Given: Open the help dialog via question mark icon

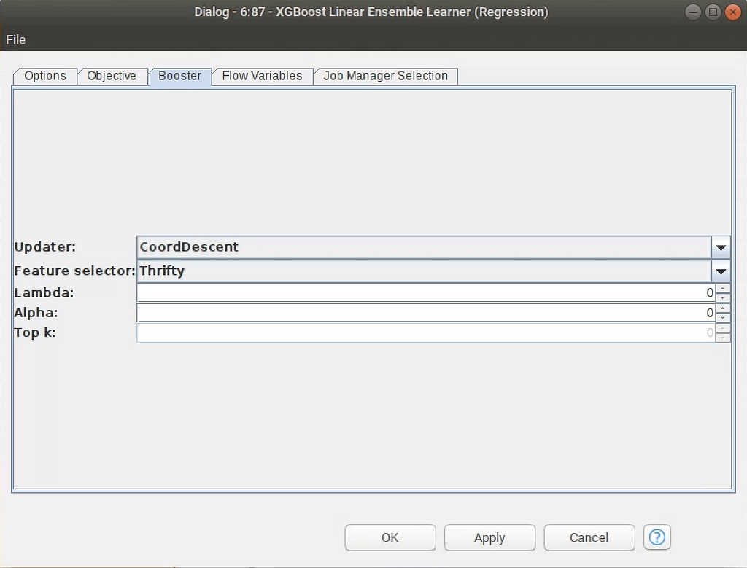Looking at the screenshot, I should [x=657, y=537].
